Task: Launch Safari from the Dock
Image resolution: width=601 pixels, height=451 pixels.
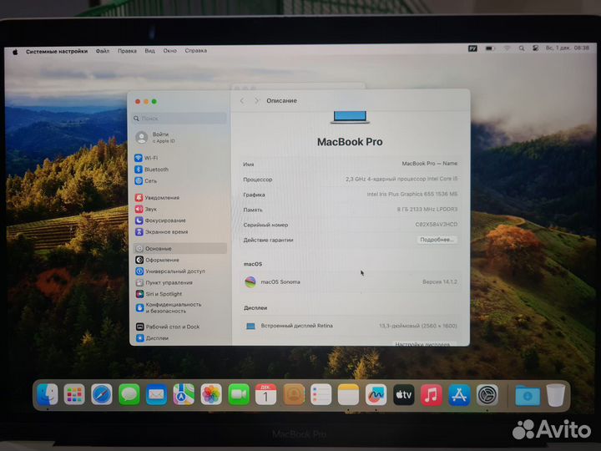Action: point(102,394)
